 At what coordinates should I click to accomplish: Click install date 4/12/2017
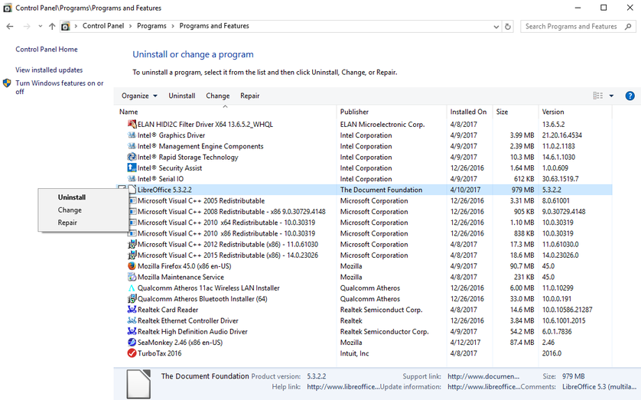(x=466, y=343)
